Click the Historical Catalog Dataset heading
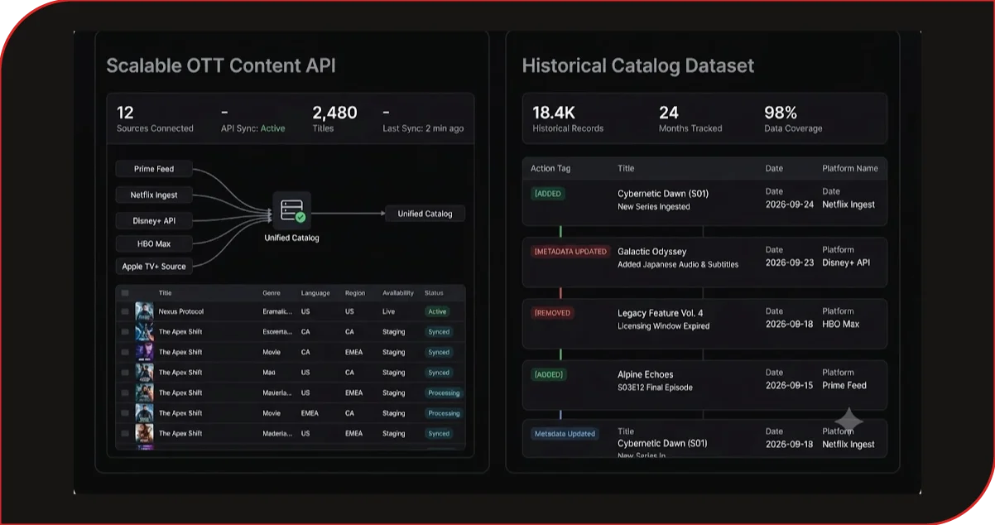 638,66
